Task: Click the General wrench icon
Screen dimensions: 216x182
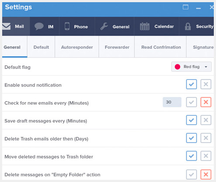Action: pos(104,26)
